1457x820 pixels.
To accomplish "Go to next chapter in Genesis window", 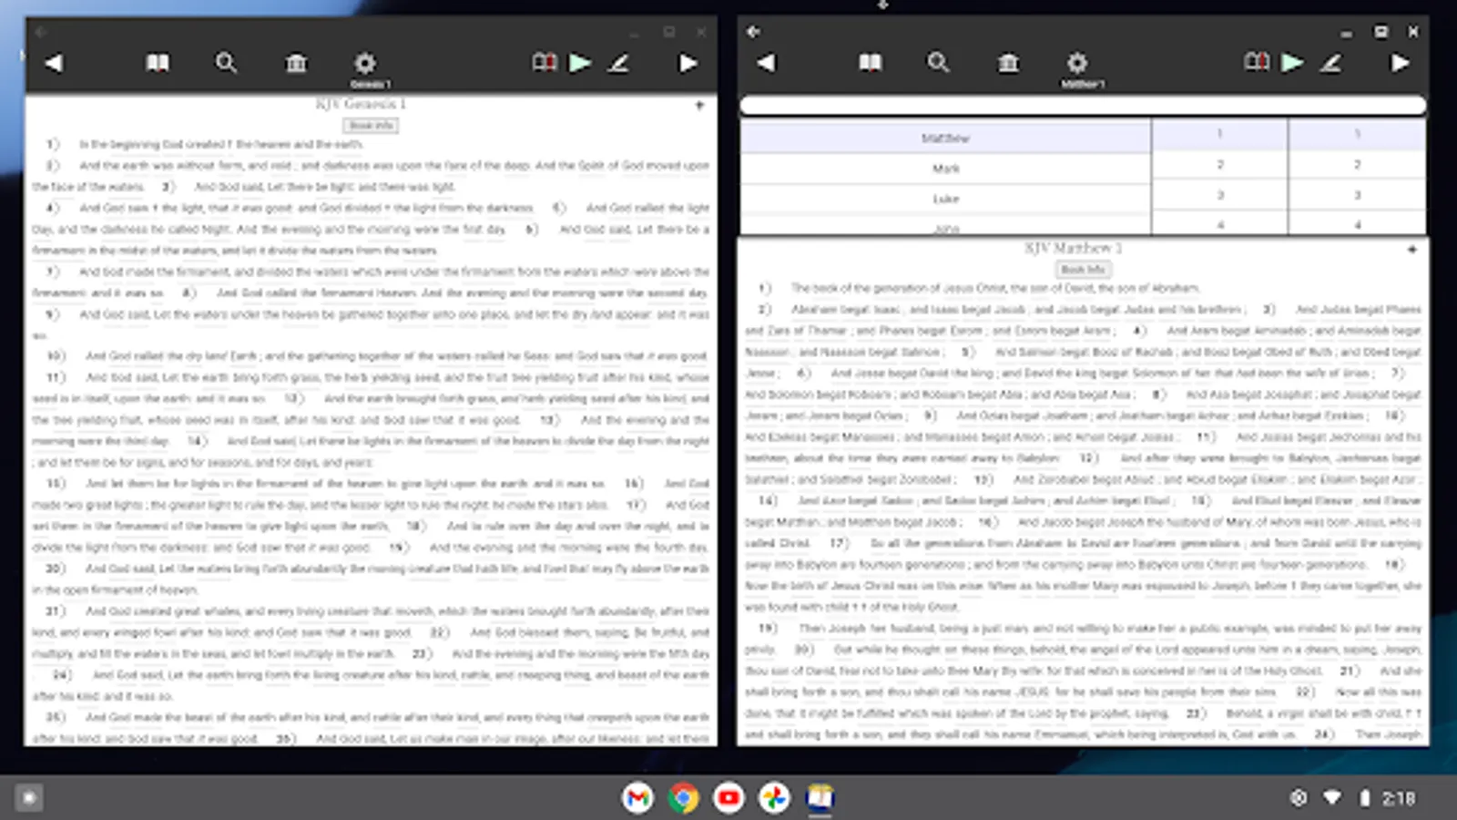I will pyautogui.click(x=688, y=63).
